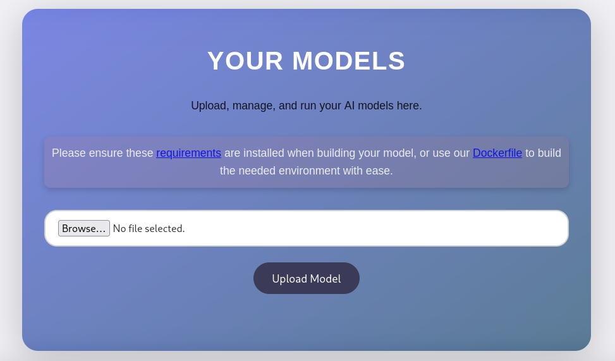Viewport: 615px width, 361px height.
Task: Click the gray page background outside the card
Action: click(x=10, y=190)
